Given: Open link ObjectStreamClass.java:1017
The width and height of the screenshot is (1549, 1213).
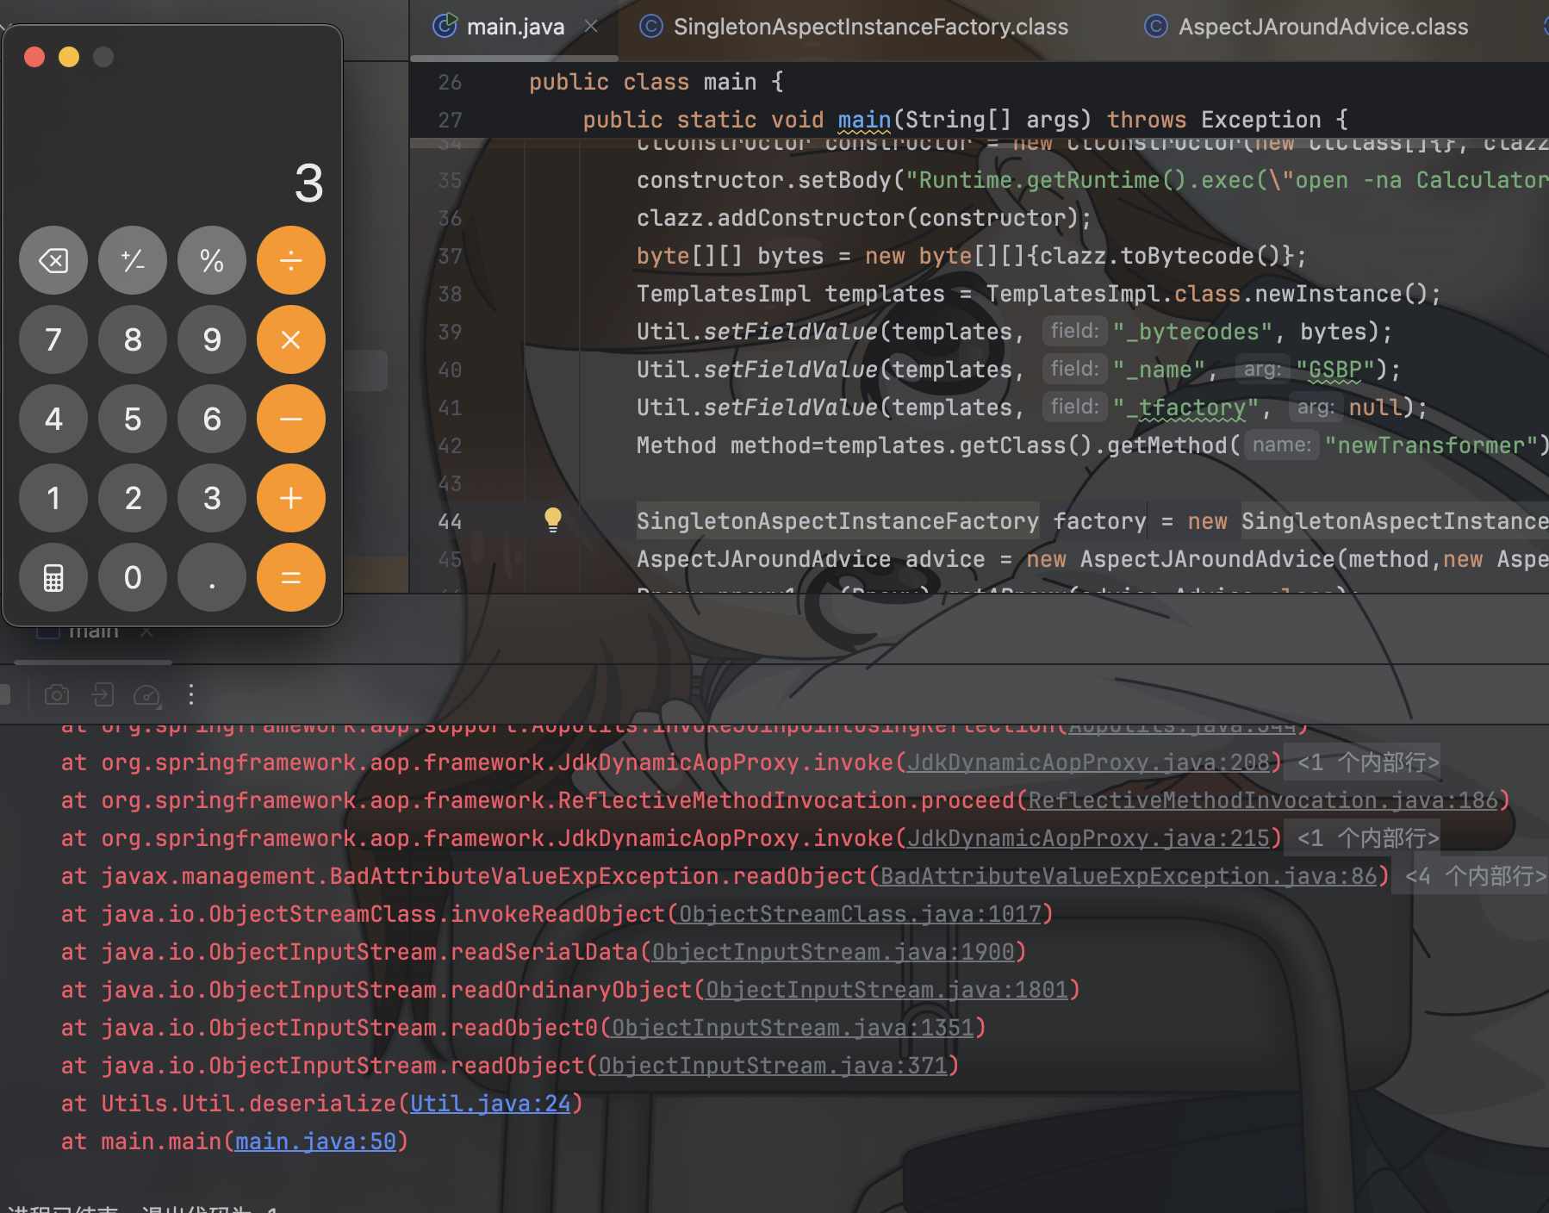Looking at the screenshot, I should [x=860, y=914].
